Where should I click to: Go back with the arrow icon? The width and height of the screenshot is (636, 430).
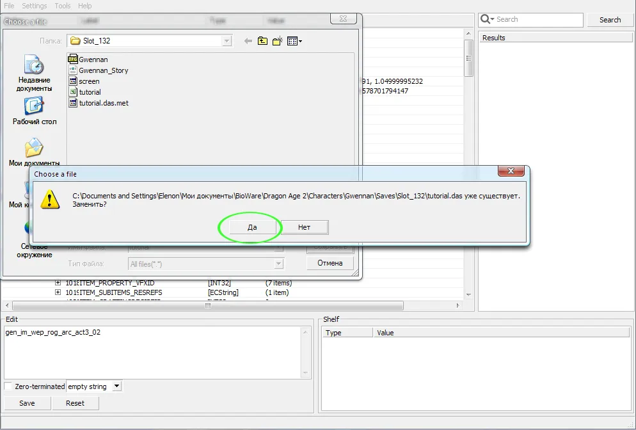pos(248,41)
